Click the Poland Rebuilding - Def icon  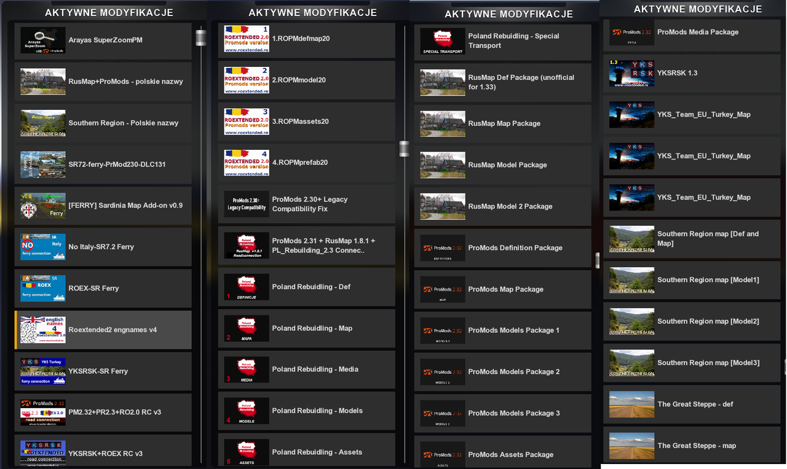pyautogui.click(x=247, y=287)
